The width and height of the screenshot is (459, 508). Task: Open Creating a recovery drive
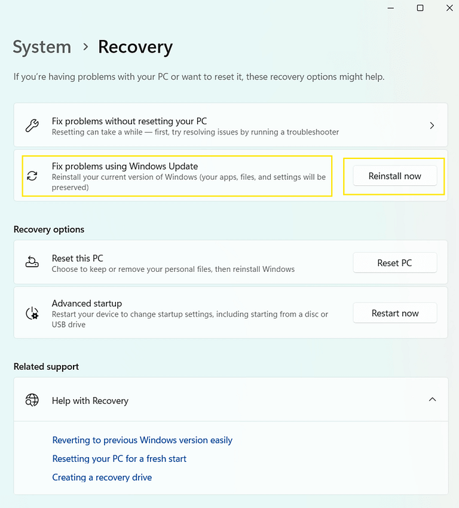coord(102,477)
